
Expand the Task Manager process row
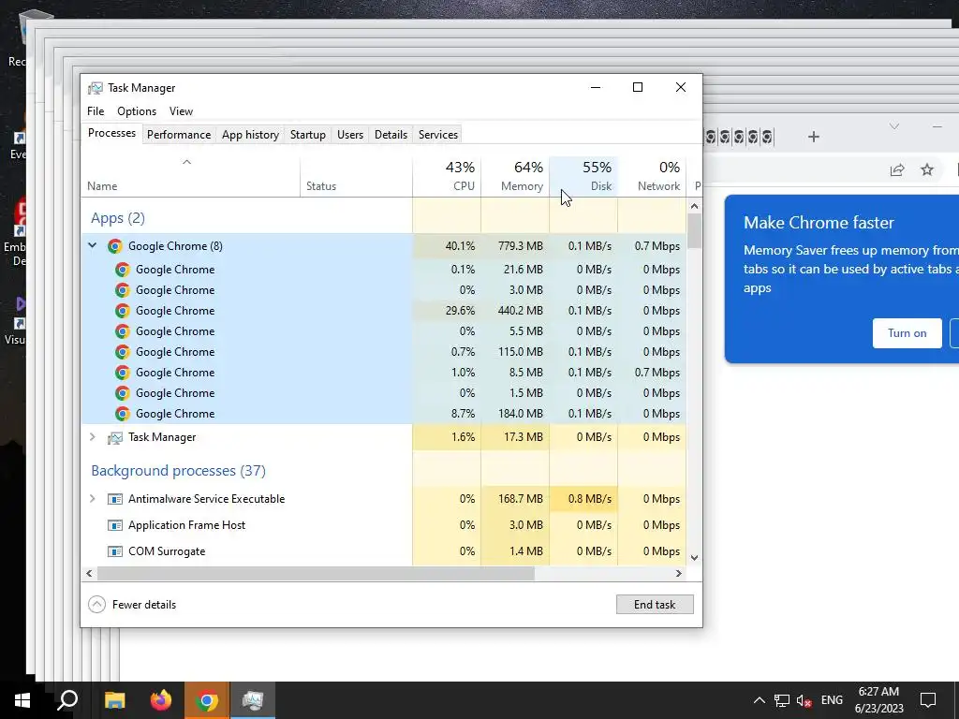tap(93, 437)
